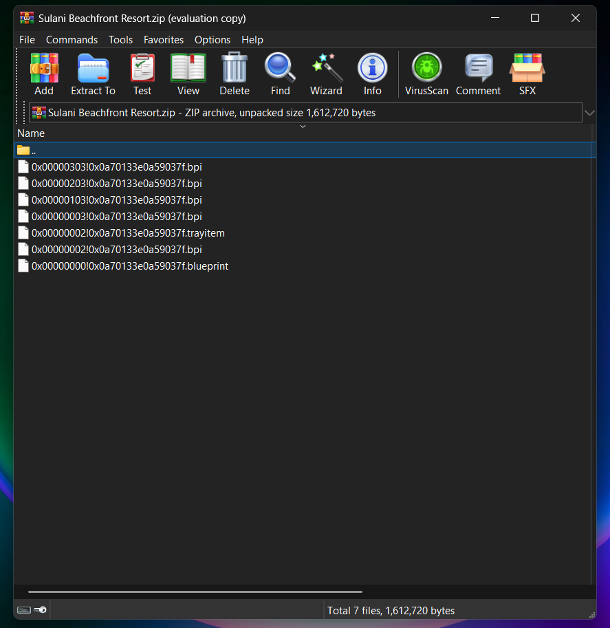Click the window resize grip corner
The image size is (610, 628).
click(592, 615)
